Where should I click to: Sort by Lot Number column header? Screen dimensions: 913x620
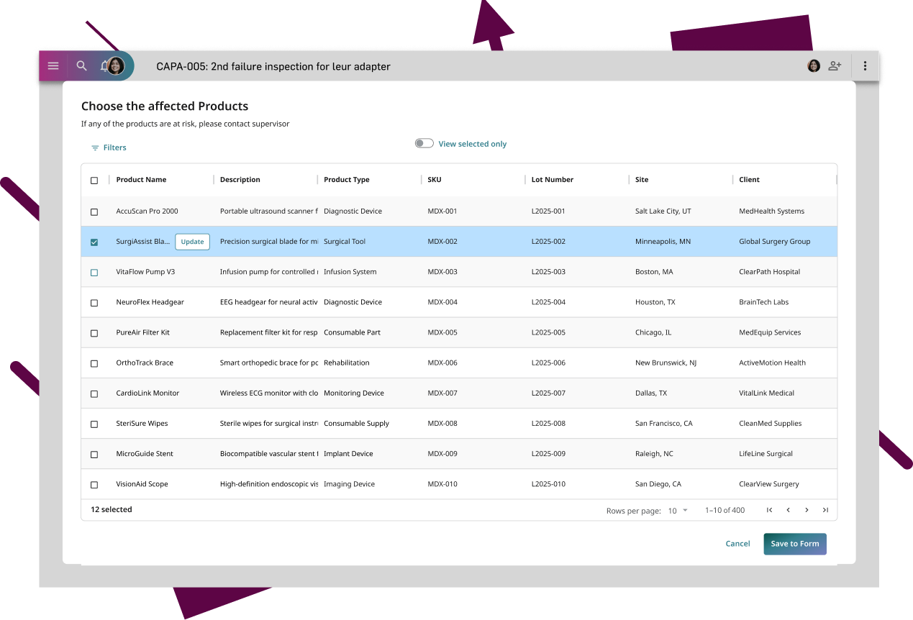pos(553,180)
